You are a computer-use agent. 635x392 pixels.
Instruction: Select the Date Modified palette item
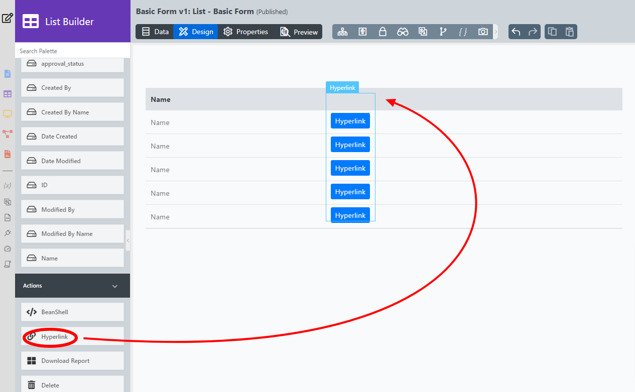pos(72,161)
